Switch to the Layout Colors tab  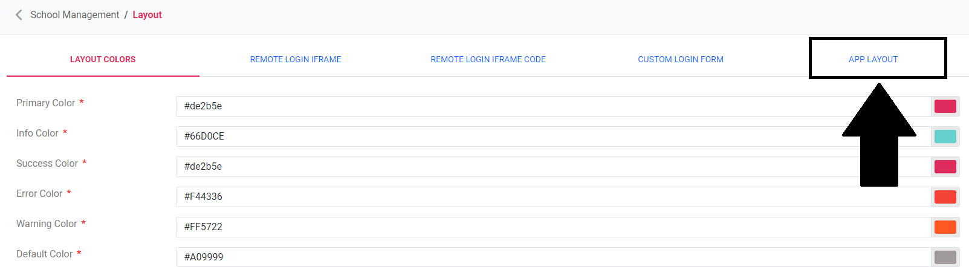click(103, 59)
